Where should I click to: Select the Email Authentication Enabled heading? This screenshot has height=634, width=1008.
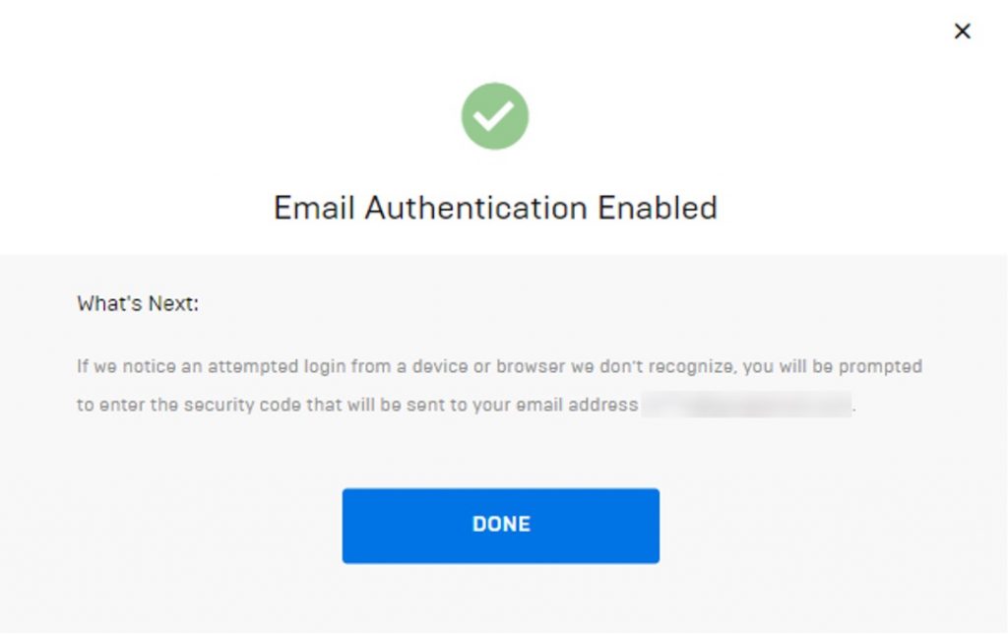coord(495,209)
